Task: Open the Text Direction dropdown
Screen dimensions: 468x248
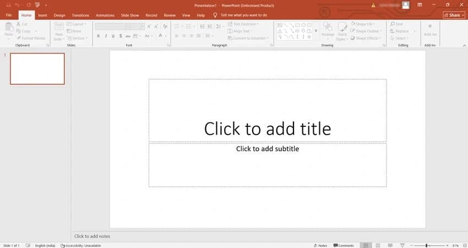Action: click(x=243, y=24)
